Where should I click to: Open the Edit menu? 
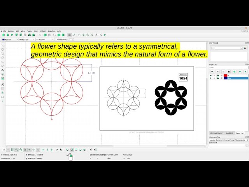[18, 31]
